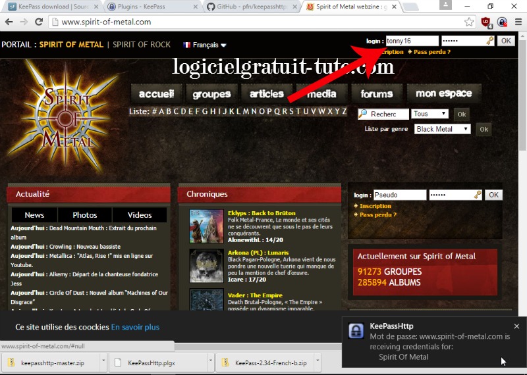The height and width of the screenshot is (375, 527).
Task: Open the uBlock Origin extension icon
Action: [x=486, y=22]
